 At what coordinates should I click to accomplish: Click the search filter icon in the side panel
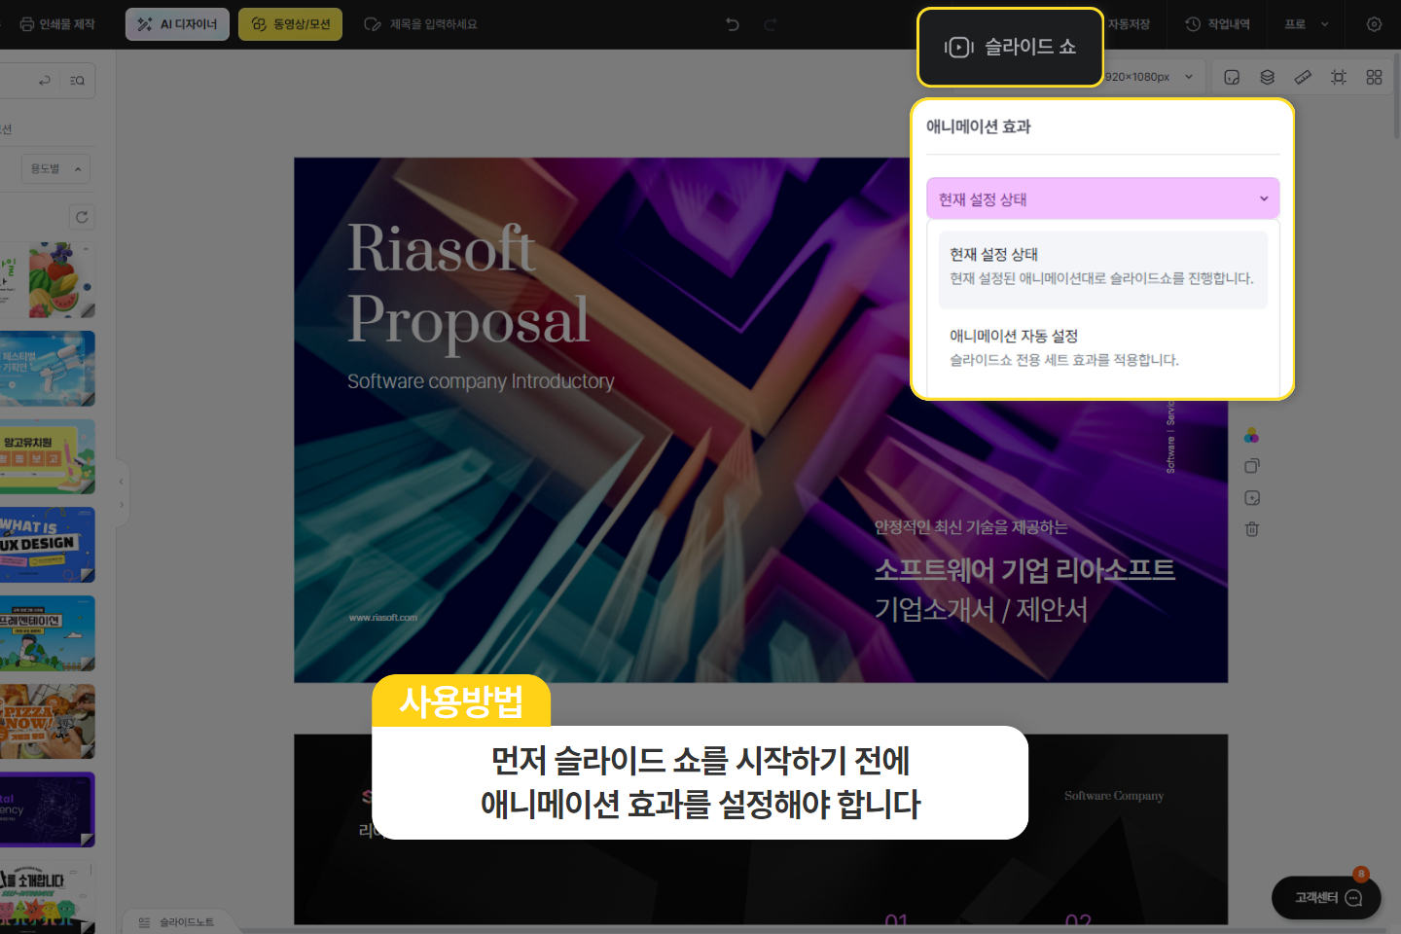point(78,81)
